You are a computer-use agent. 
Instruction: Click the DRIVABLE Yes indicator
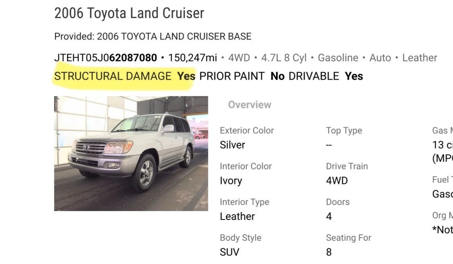(x=326, y=76)
